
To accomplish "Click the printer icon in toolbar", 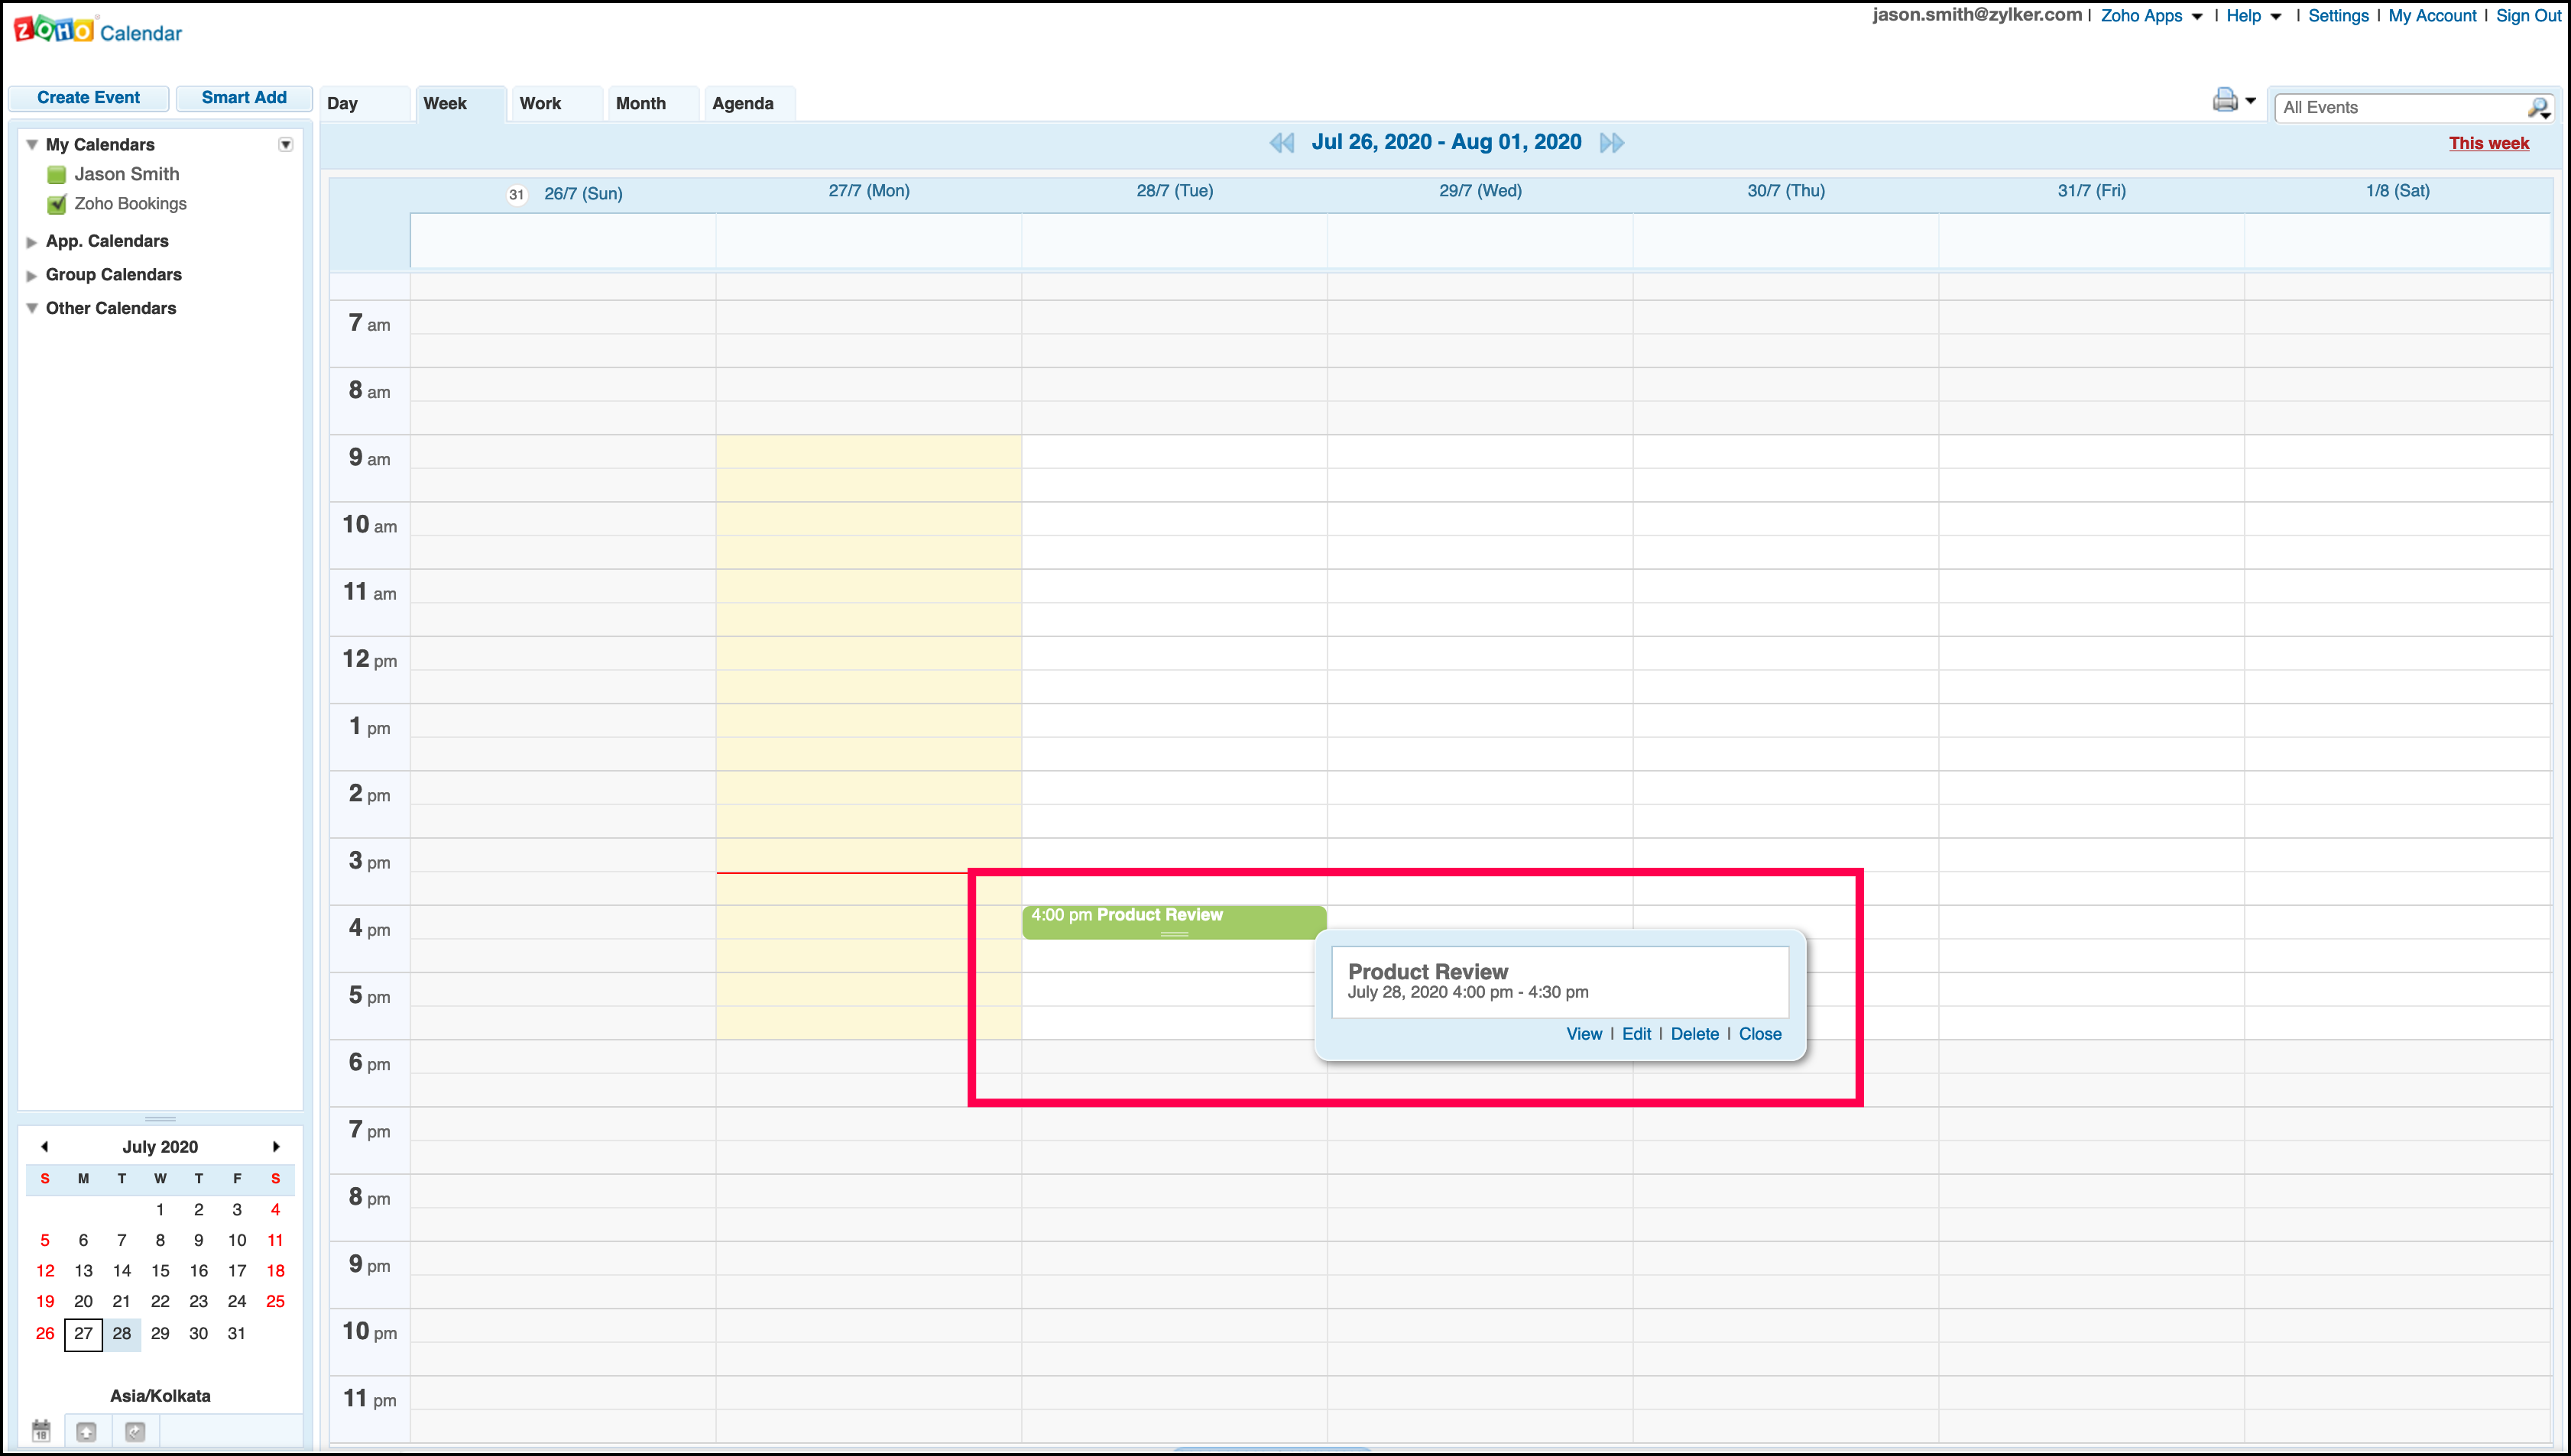I will tap(2224, 100).
